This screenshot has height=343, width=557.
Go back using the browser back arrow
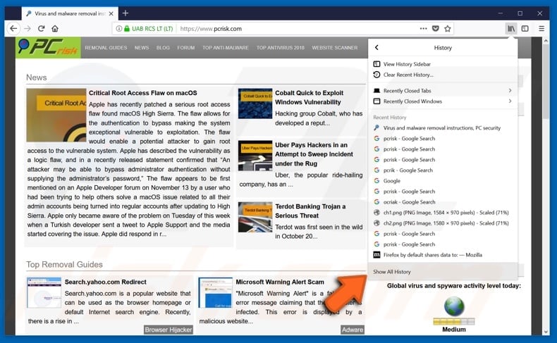tap(13, 28)
